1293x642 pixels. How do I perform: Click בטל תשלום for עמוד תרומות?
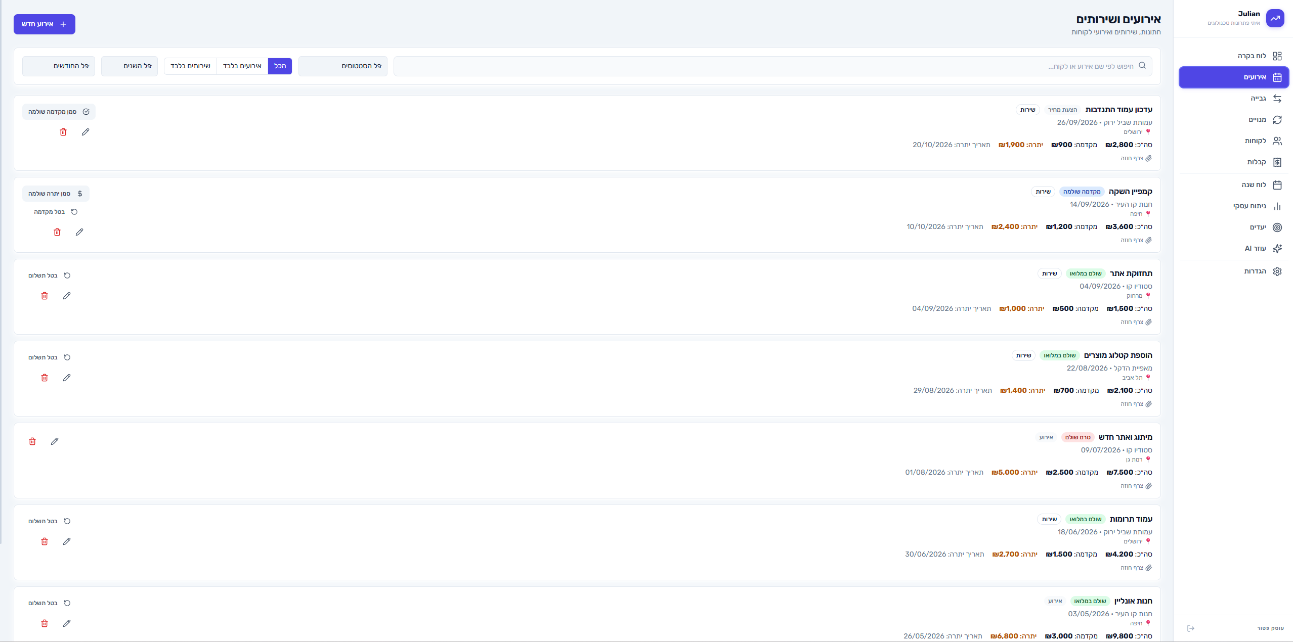pyautogui.click(x=50, y=521)
